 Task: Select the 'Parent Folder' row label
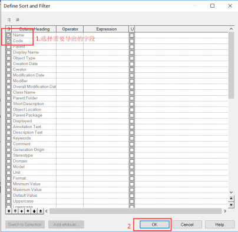click(x=25, y=98)
